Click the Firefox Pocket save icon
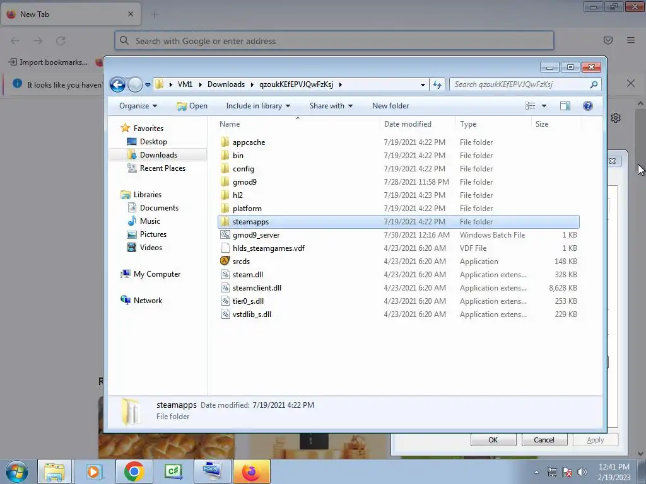646x484 pixels. point(608,40)
